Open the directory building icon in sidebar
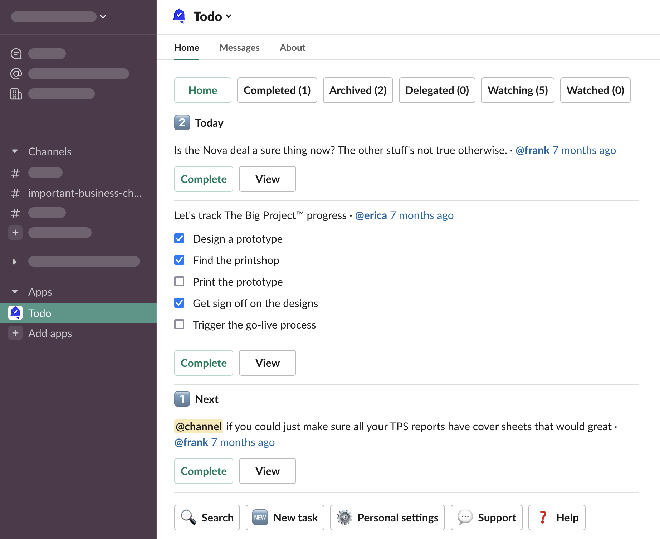This screenshot has width=660, height=539. point(16,94)
